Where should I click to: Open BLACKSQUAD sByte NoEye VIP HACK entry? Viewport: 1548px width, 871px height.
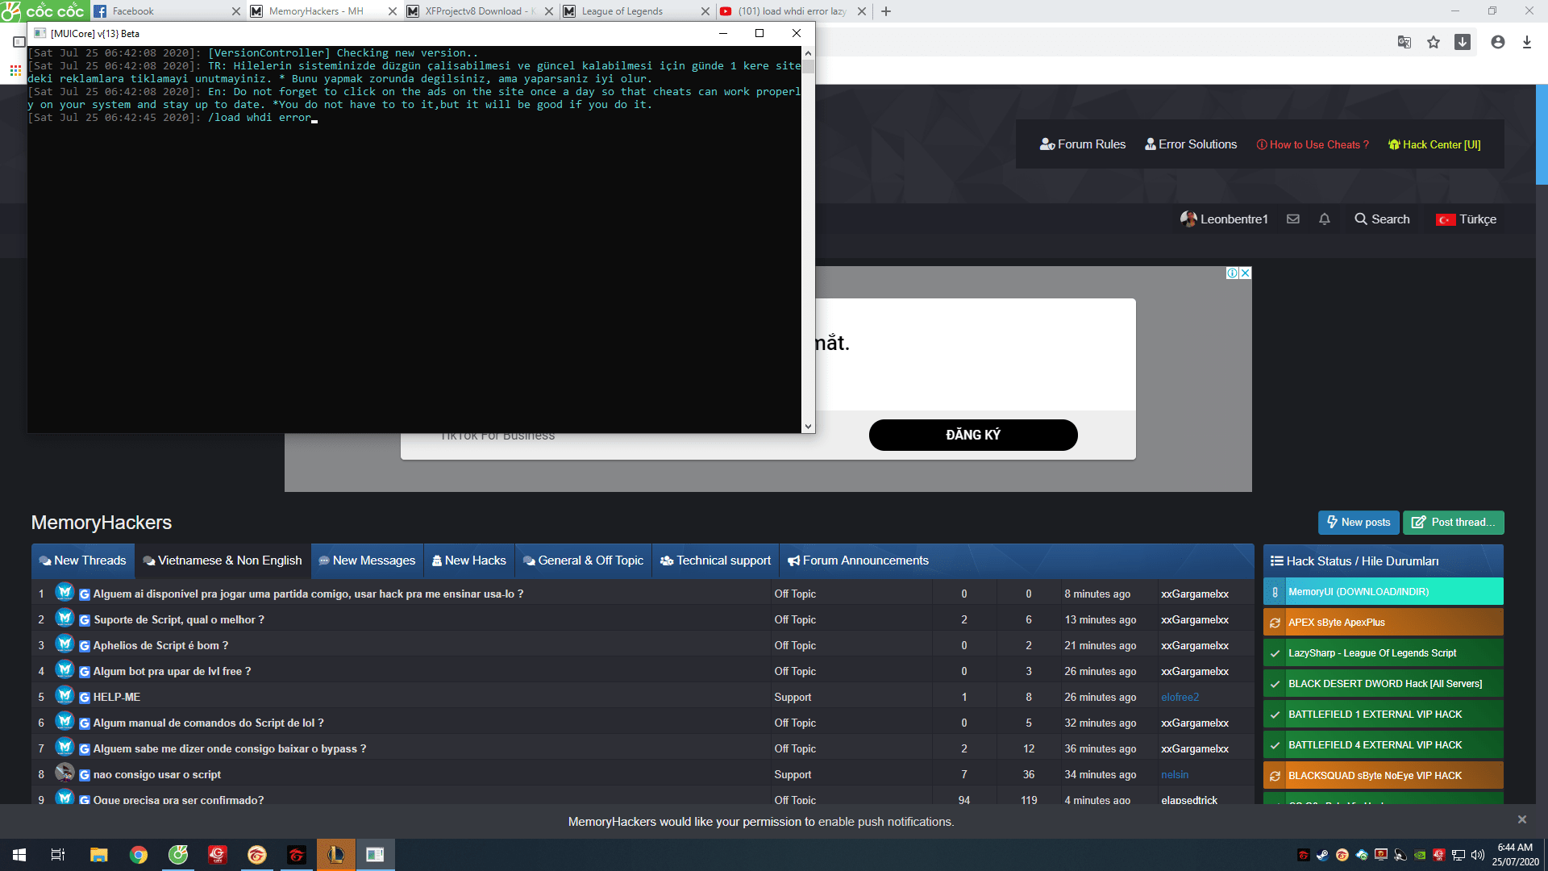pyautogui.click(x=1384, y=776)
